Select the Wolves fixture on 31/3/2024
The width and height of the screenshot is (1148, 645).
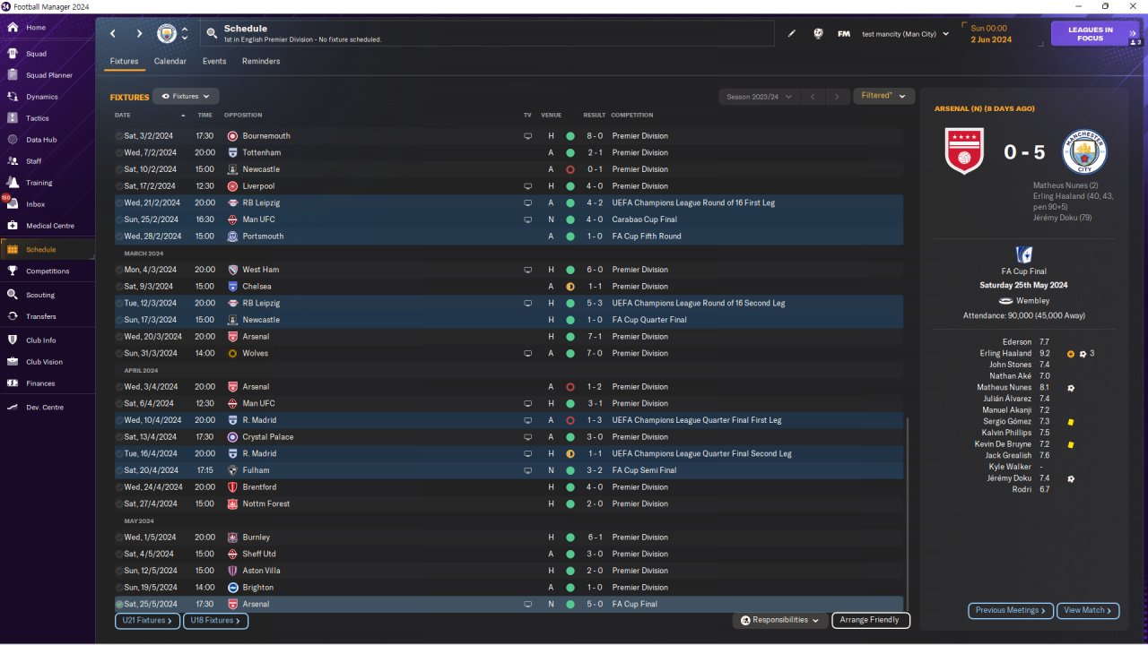pos(509,354)
